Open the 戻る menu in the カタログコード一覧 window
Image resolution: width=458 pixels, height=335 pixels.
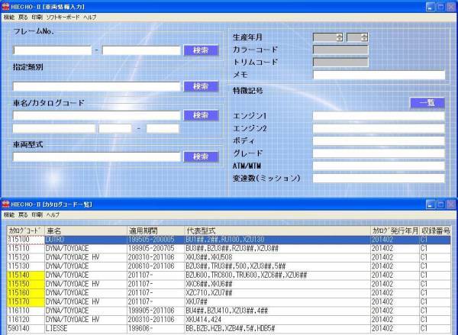tap(23, 214)
